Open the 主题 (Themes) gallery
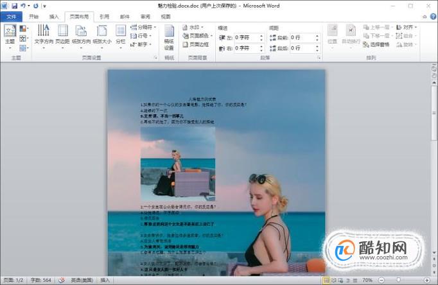 tap(10, 37)
